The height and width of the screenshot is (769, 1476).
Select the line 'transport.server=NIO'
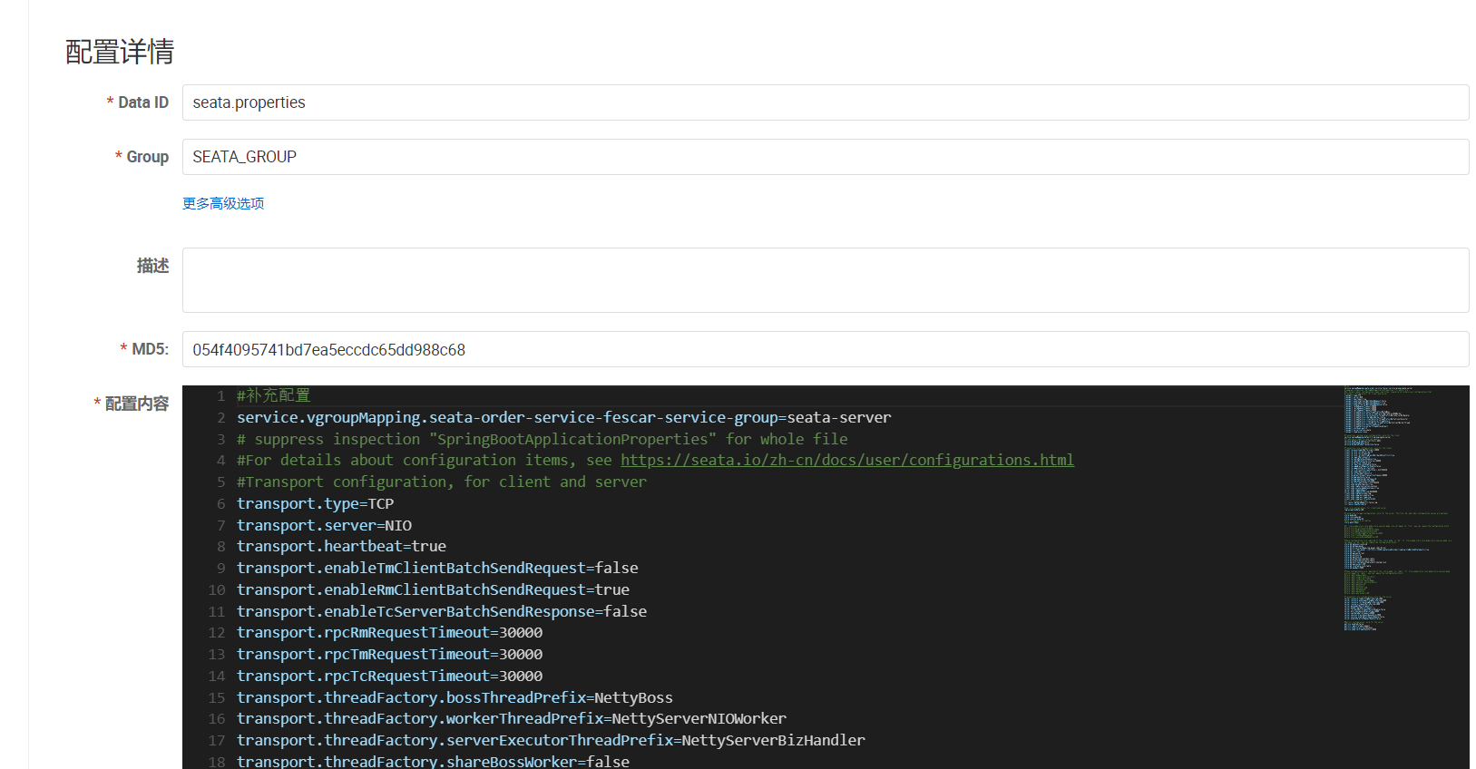pos(324,525)
